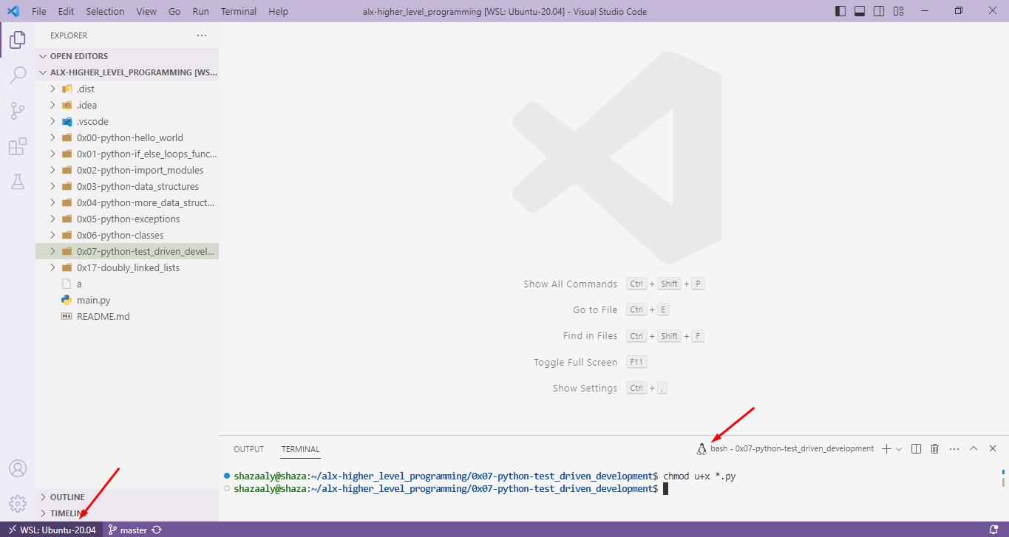1009x537 pixels.
Task: Expand 0x01-python-if_else_loops_func folder
Action: point(127,154)
